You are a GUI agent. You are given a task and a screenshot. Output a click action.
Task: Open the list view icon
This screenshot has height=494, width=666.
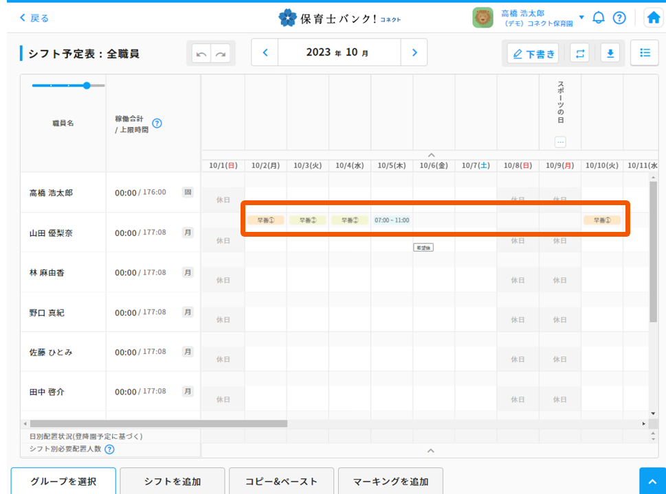click(645, 53)
